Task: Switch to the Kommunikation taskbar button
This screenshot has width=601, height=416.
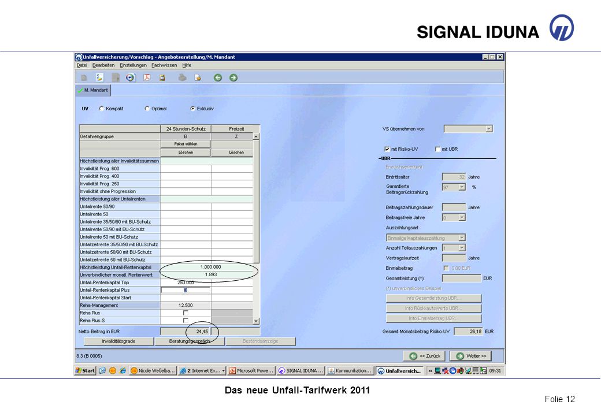Action: [350, 371]
